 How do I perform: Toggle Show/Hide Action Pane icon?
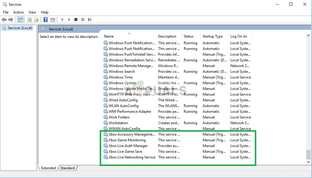[x=52, y=20]
